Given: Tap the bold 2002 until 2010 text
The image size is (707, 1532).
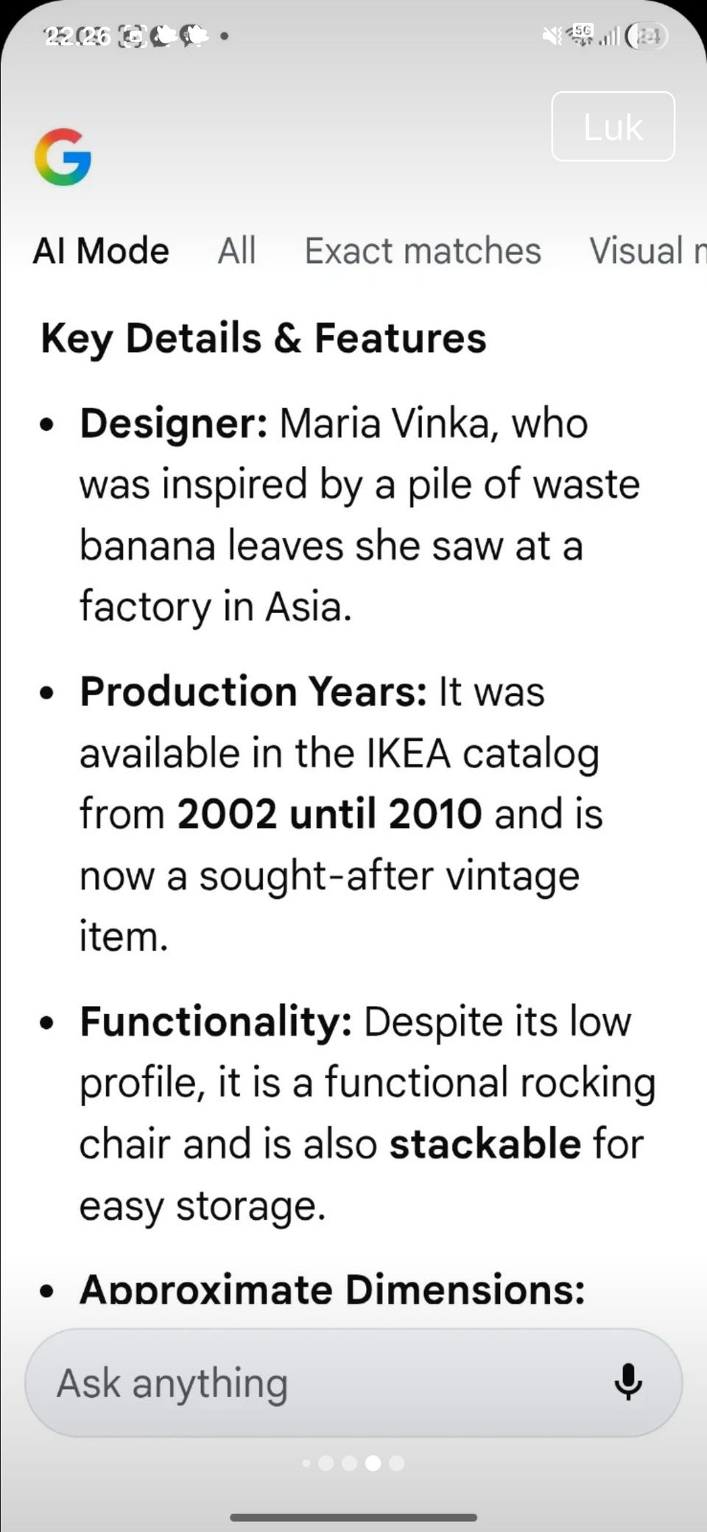Looking at the screenshot, I should point(329,815).
